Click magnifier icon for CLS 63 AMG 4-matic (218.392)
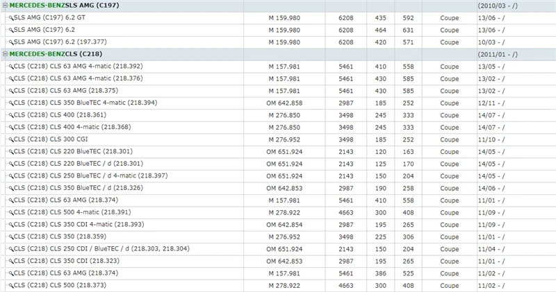556x292 pixels. point(11,67)
